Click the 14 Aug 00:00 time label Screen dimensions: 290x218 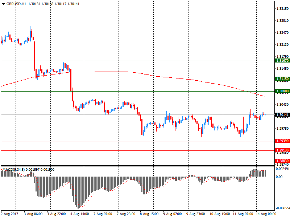pos(266,214)
